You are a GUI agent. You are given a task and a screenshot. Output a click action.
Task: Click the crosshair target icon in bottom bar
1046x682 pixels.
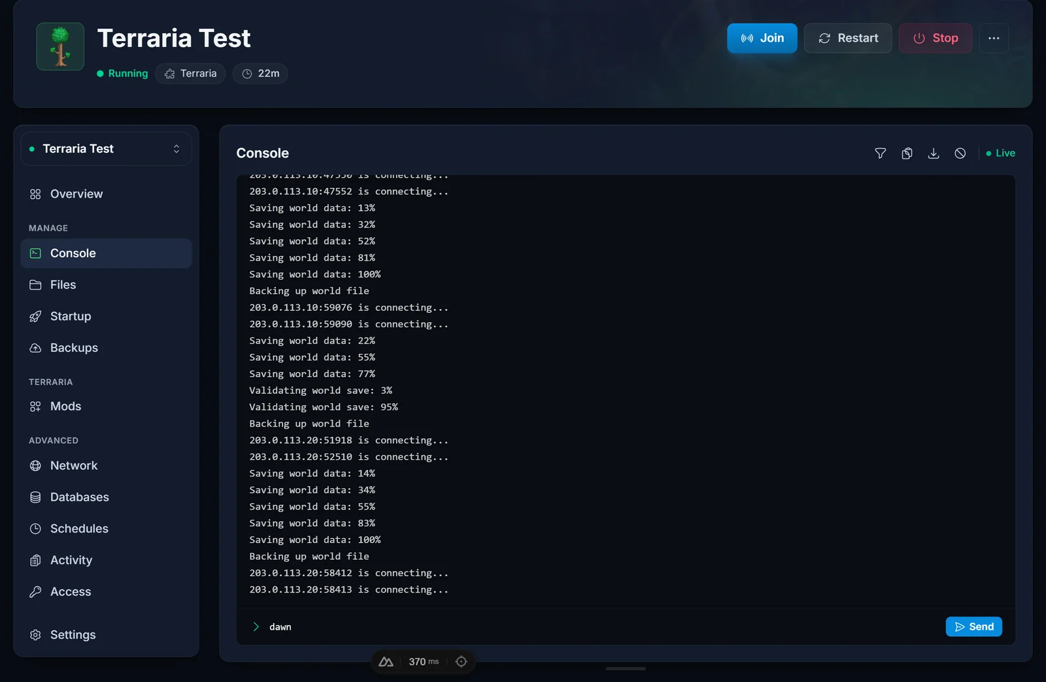(x=461, y=662)
